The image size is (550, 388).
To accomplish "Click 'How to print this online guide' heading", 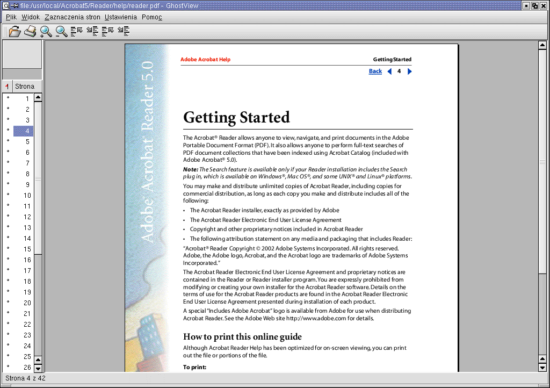I will 242,337.
